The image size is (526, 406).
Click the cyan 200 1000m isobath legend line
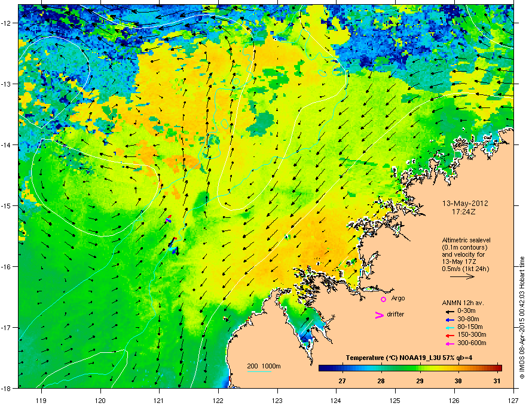(x=259, y=371)
